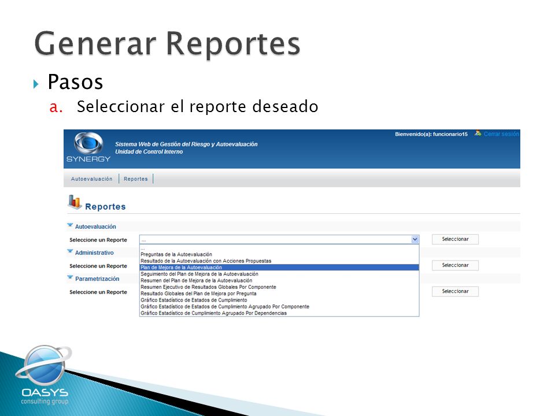The image size is (555, 416).
Task: Choose Gráfico Estadístico Agrupado Por Dependencias option
Action: click(x=279, y=313)
